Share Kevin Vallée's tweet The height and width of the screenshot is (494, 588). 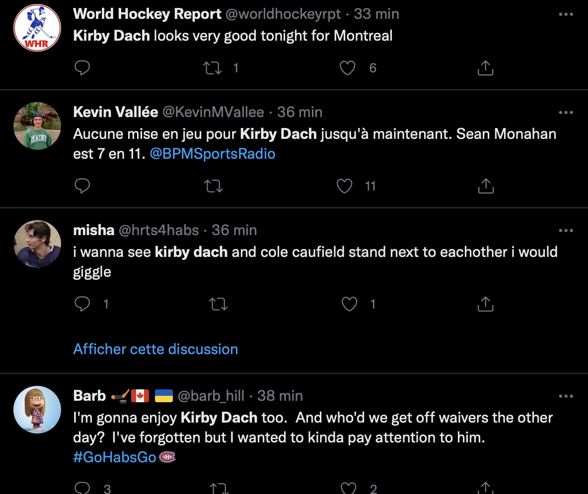click(x=486, y=186)
